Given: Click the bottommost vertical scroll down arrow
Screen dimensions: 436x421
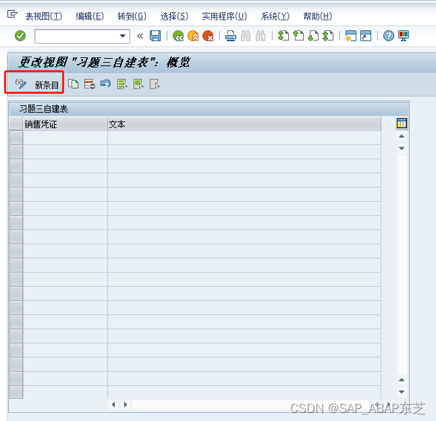Looking at the screenshot, I should pos(402,392).
